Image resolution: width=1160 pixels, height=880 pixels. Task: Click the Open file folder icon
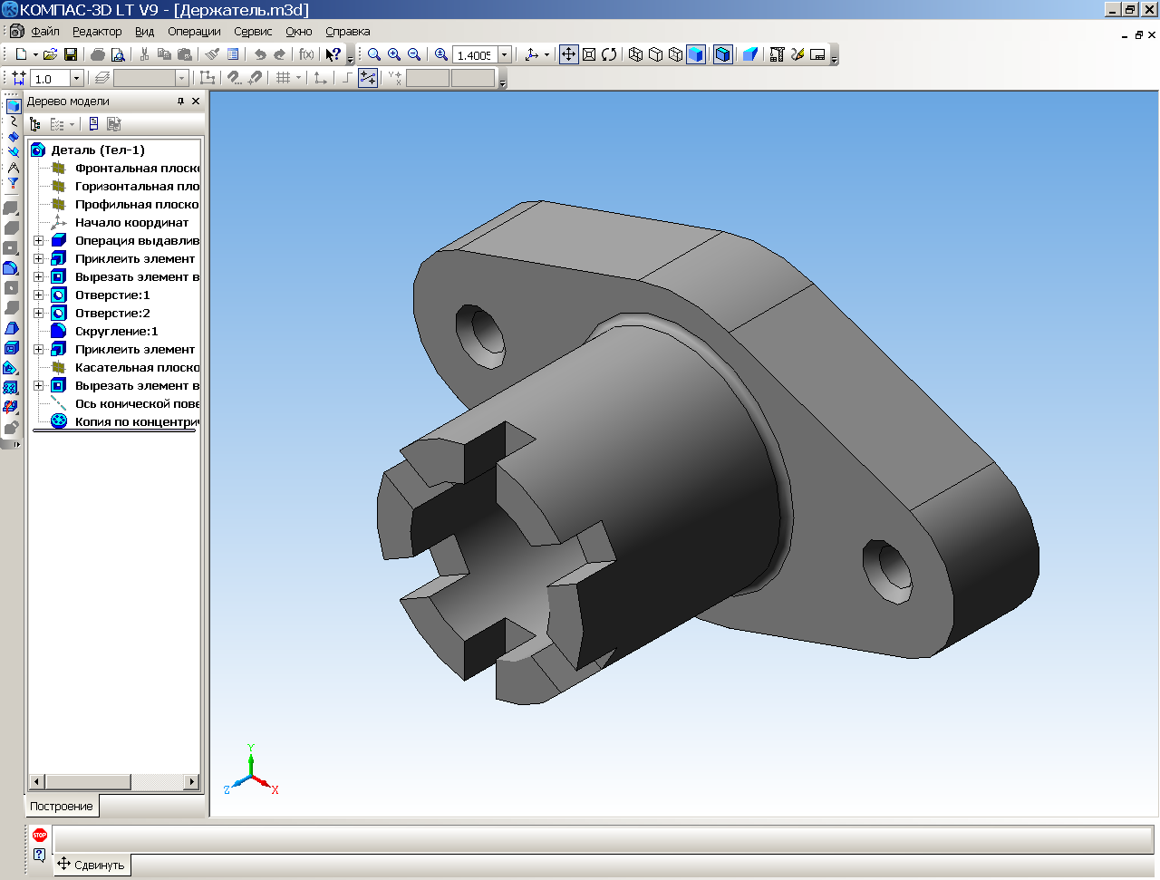pos(51,55)
